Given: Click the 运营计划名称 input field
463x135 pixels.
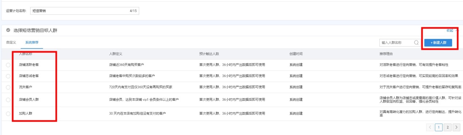Looking at the screenshot, I should [85, 11].
